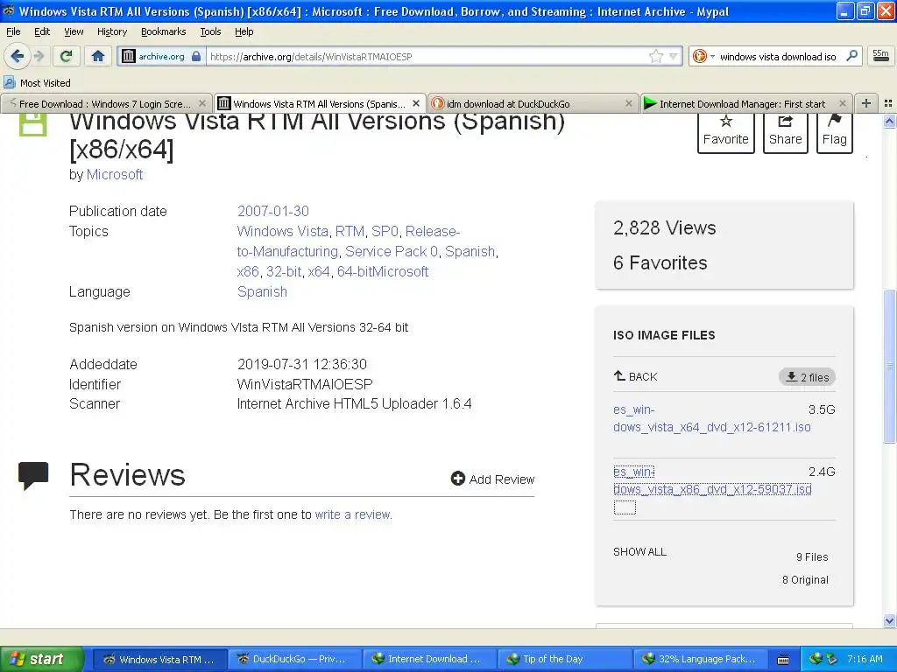Switch to Internet Download taskbar window
The height and width of the screenshot is (672, 897).
[429, 659]
